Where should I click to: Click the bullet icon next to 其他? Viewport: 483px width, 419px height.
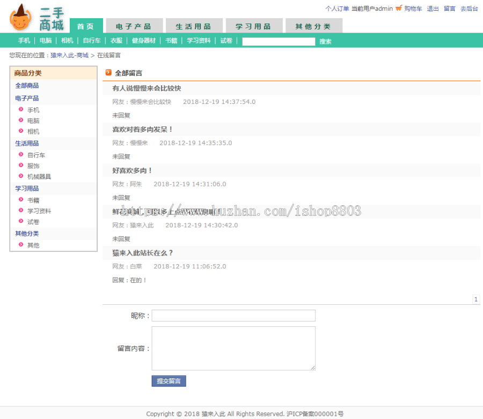[x=21, y=244]
